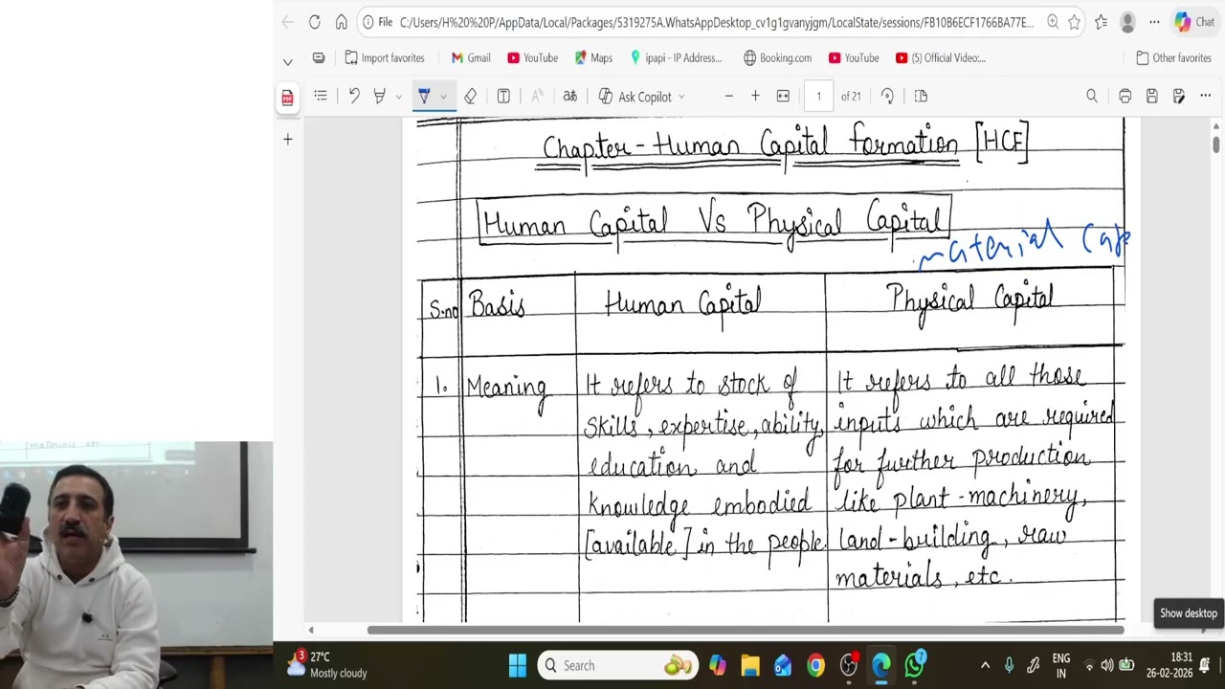This screenshot has height=689, width=1225.
Task: Expand the tab actions chevron
Action: tap(287, 62)
